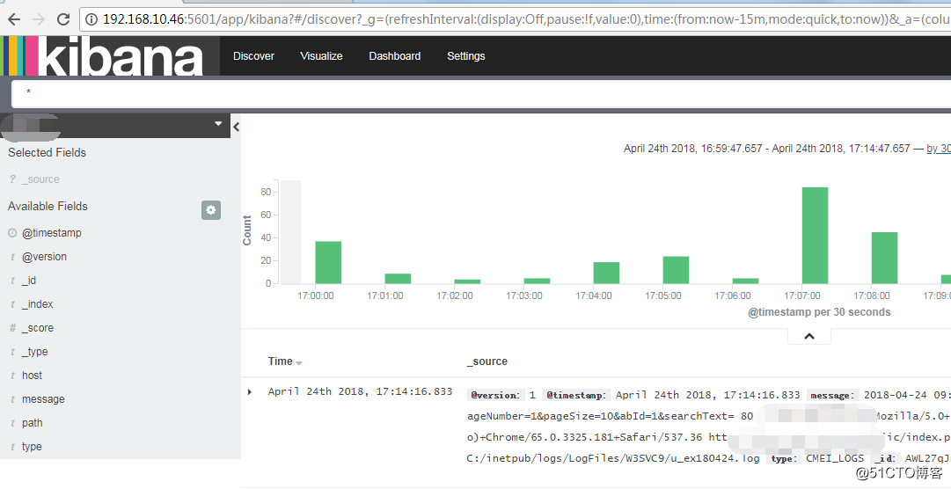Image resolution: width=951 pixels, height=489 pixels.
Task: Click the 17:00:00 histogram bar
Action: 328,263
